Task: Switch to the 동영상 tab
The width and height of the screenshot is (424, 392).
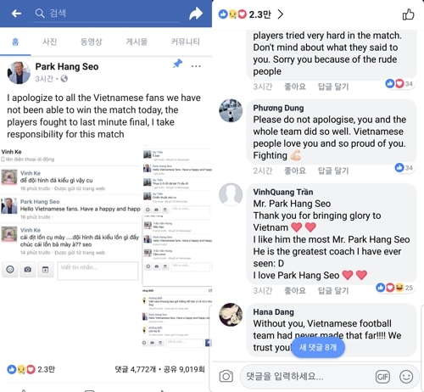Action: point(91,42)
